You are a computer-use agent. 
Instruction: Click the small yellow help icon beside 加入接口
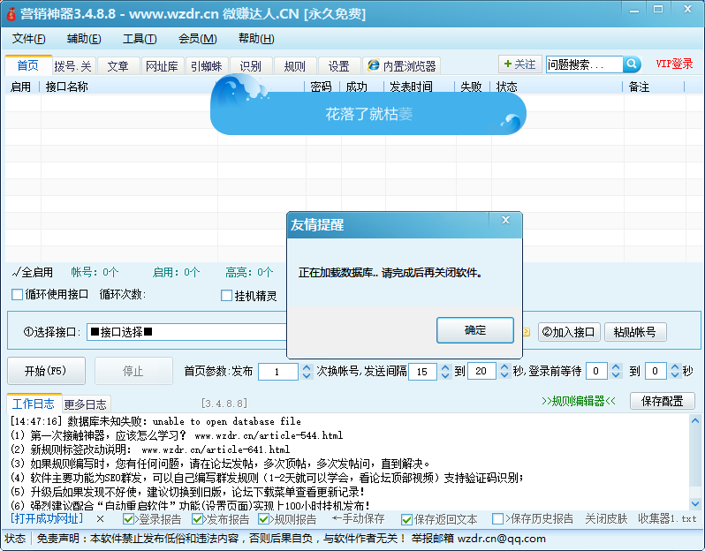pos(526,332)
